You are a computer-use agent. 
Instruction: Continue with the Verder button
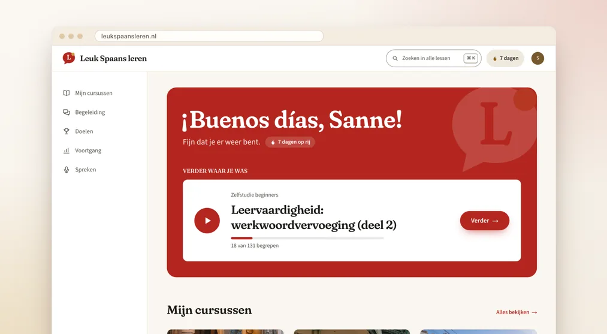(x=484, y=221)
